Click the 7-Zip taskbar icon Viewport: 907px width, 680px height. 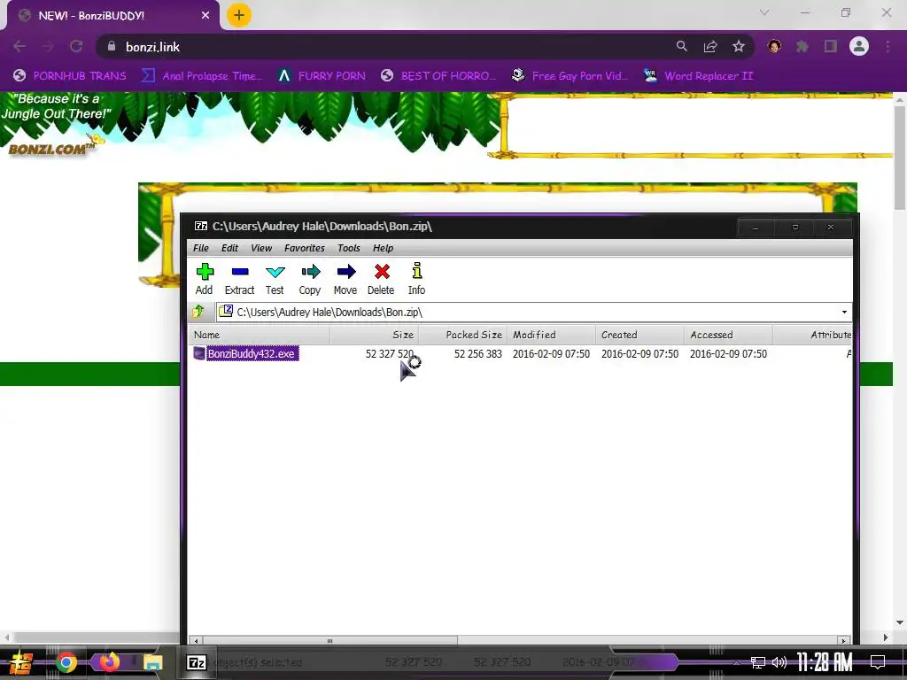click(197, 662)
